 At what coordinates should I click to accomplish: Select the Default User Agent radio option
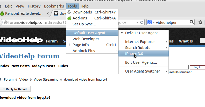pos(142,33)
